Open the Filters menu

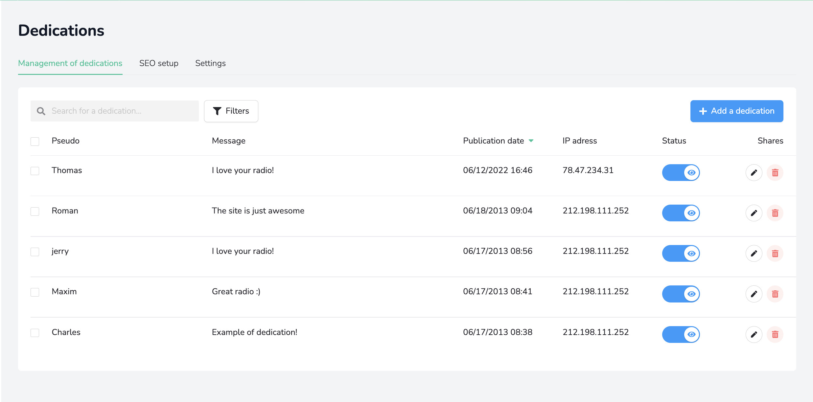click(x=231, y=111)
